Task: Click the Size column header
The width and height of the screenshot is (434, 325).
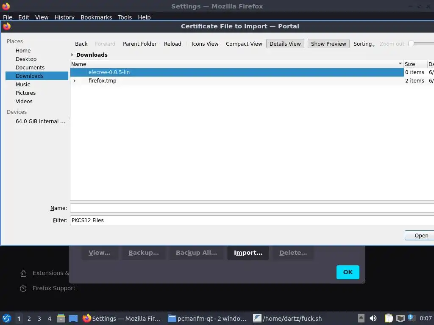Action: click(x=415, y=64)
